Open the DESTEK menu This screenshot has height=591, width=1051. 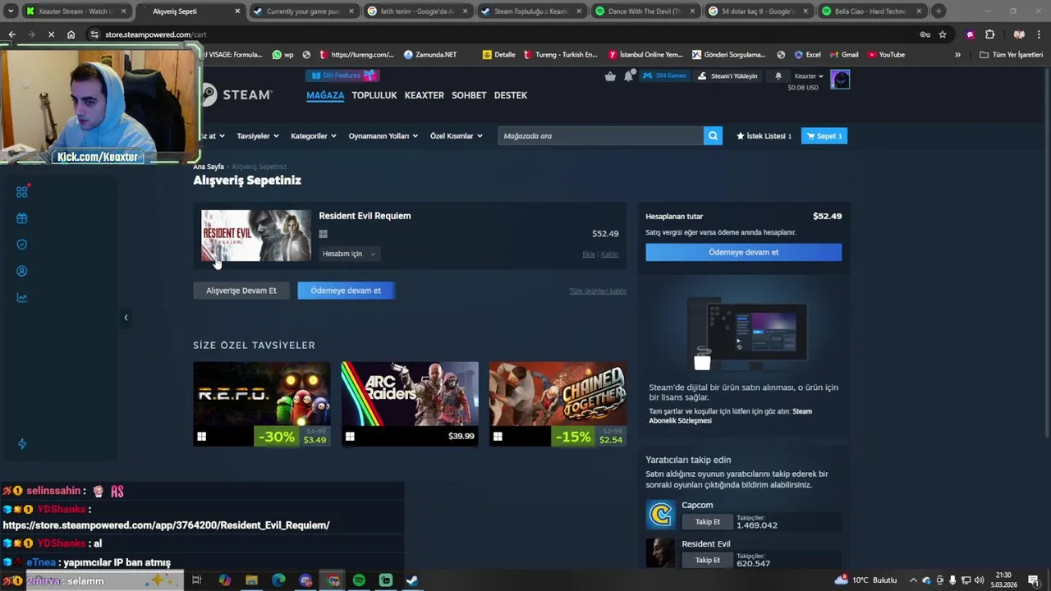(511, 95)
